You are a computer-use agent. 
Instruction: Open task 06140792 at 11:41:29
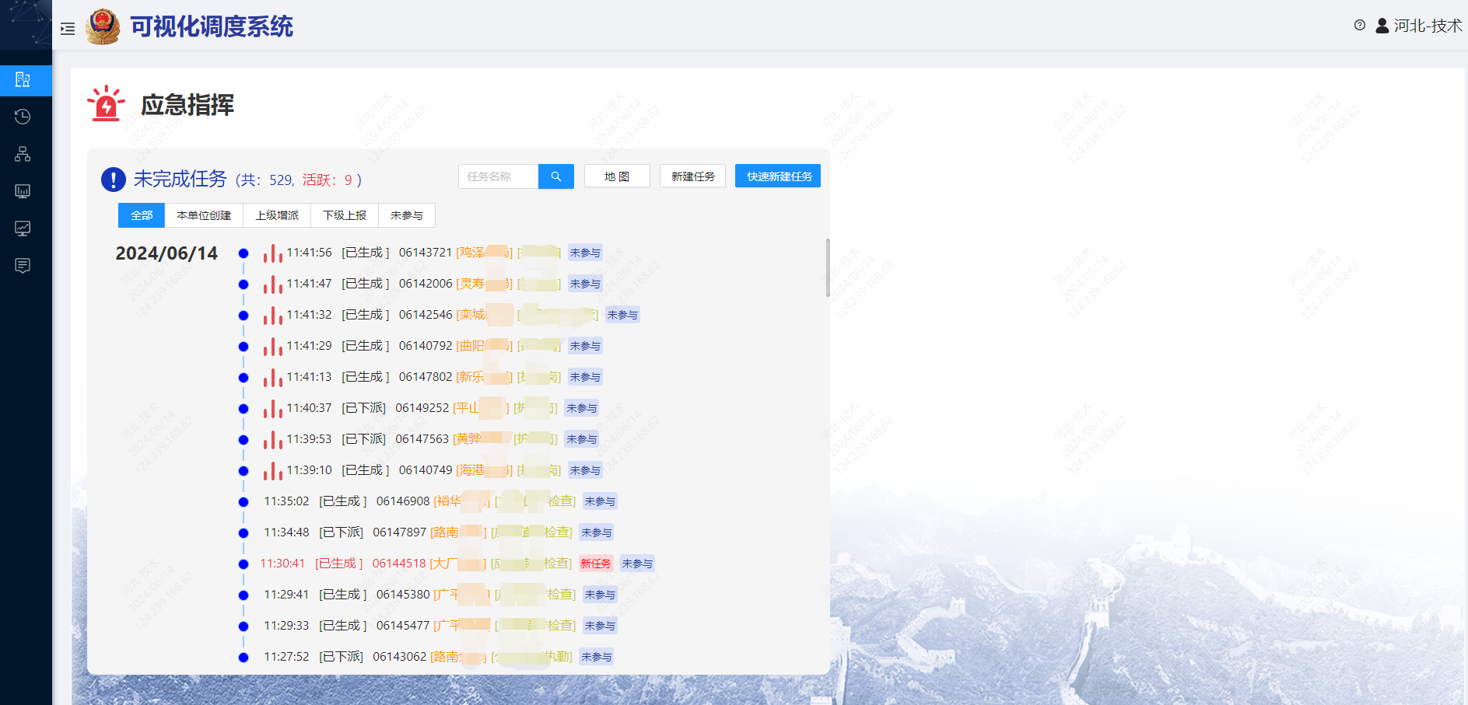[424, 346]
